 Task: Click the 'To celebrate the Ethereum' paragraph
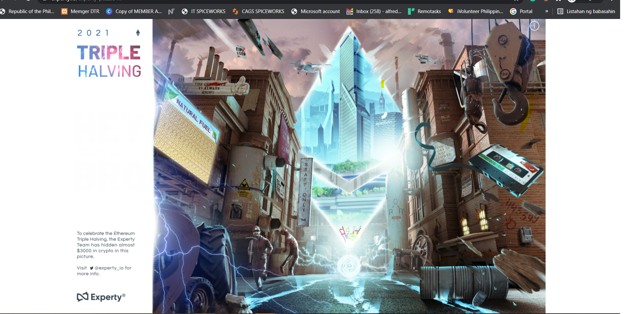(106, 245)
